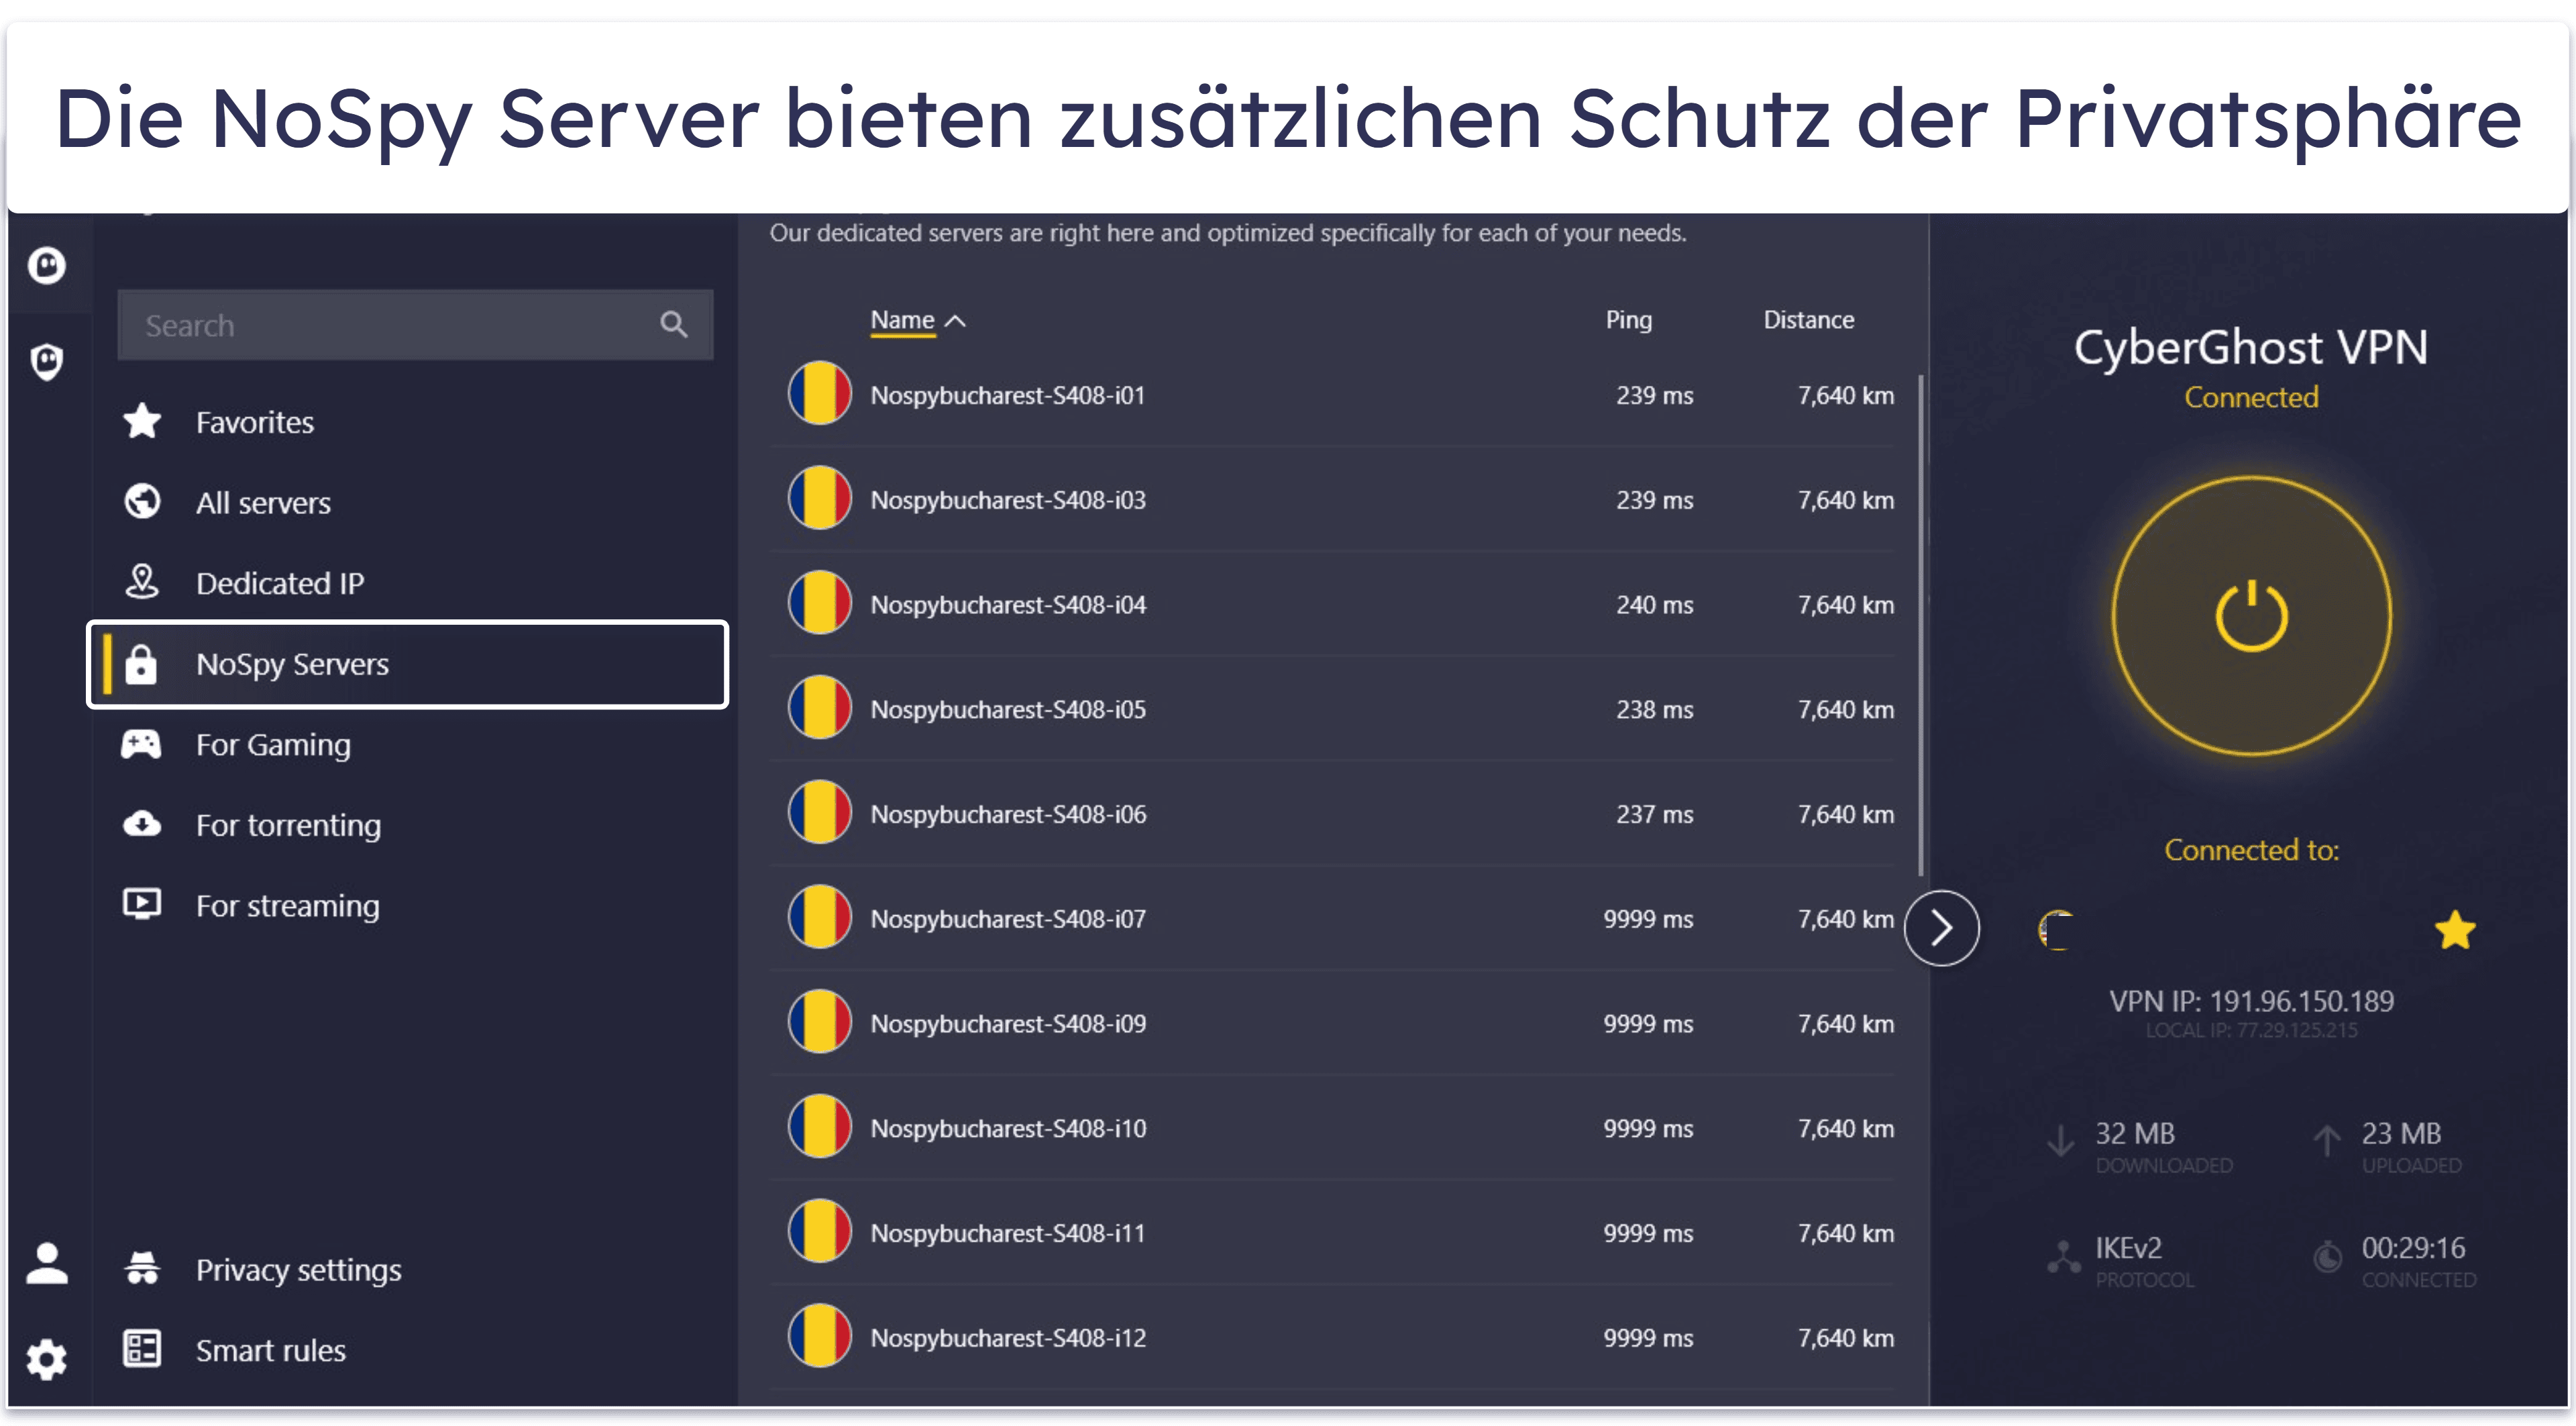2576x1426 pixels.
Task: Click the CyberGhost ghost logo icon
Action: coord(47,266)
